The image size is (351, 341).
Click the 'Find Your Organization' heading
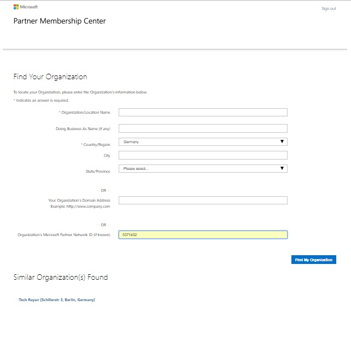[50, 77]
